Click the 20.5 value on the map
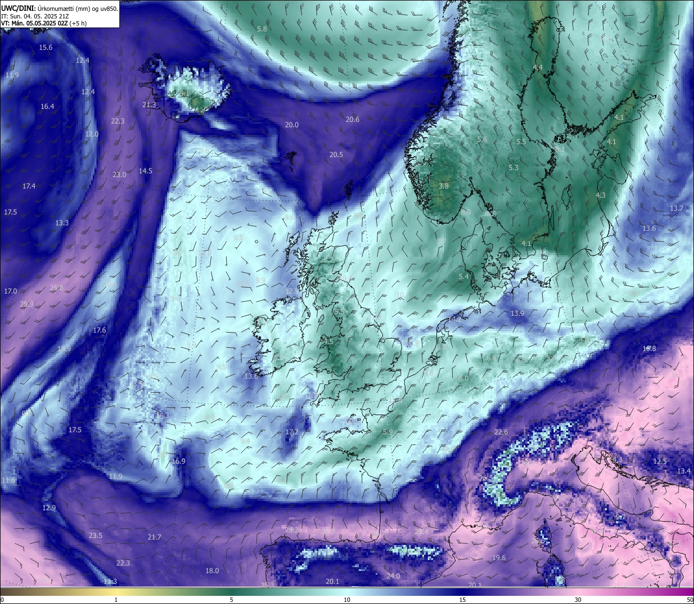The height and width of the screenshot is (604, 694). [336, 155]
